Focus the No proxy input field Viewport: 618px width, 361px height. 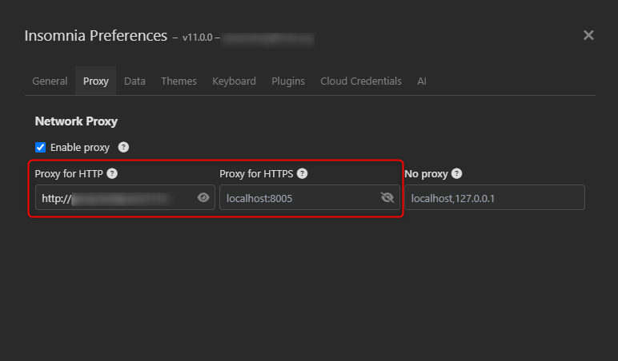[x=495, y=197]
